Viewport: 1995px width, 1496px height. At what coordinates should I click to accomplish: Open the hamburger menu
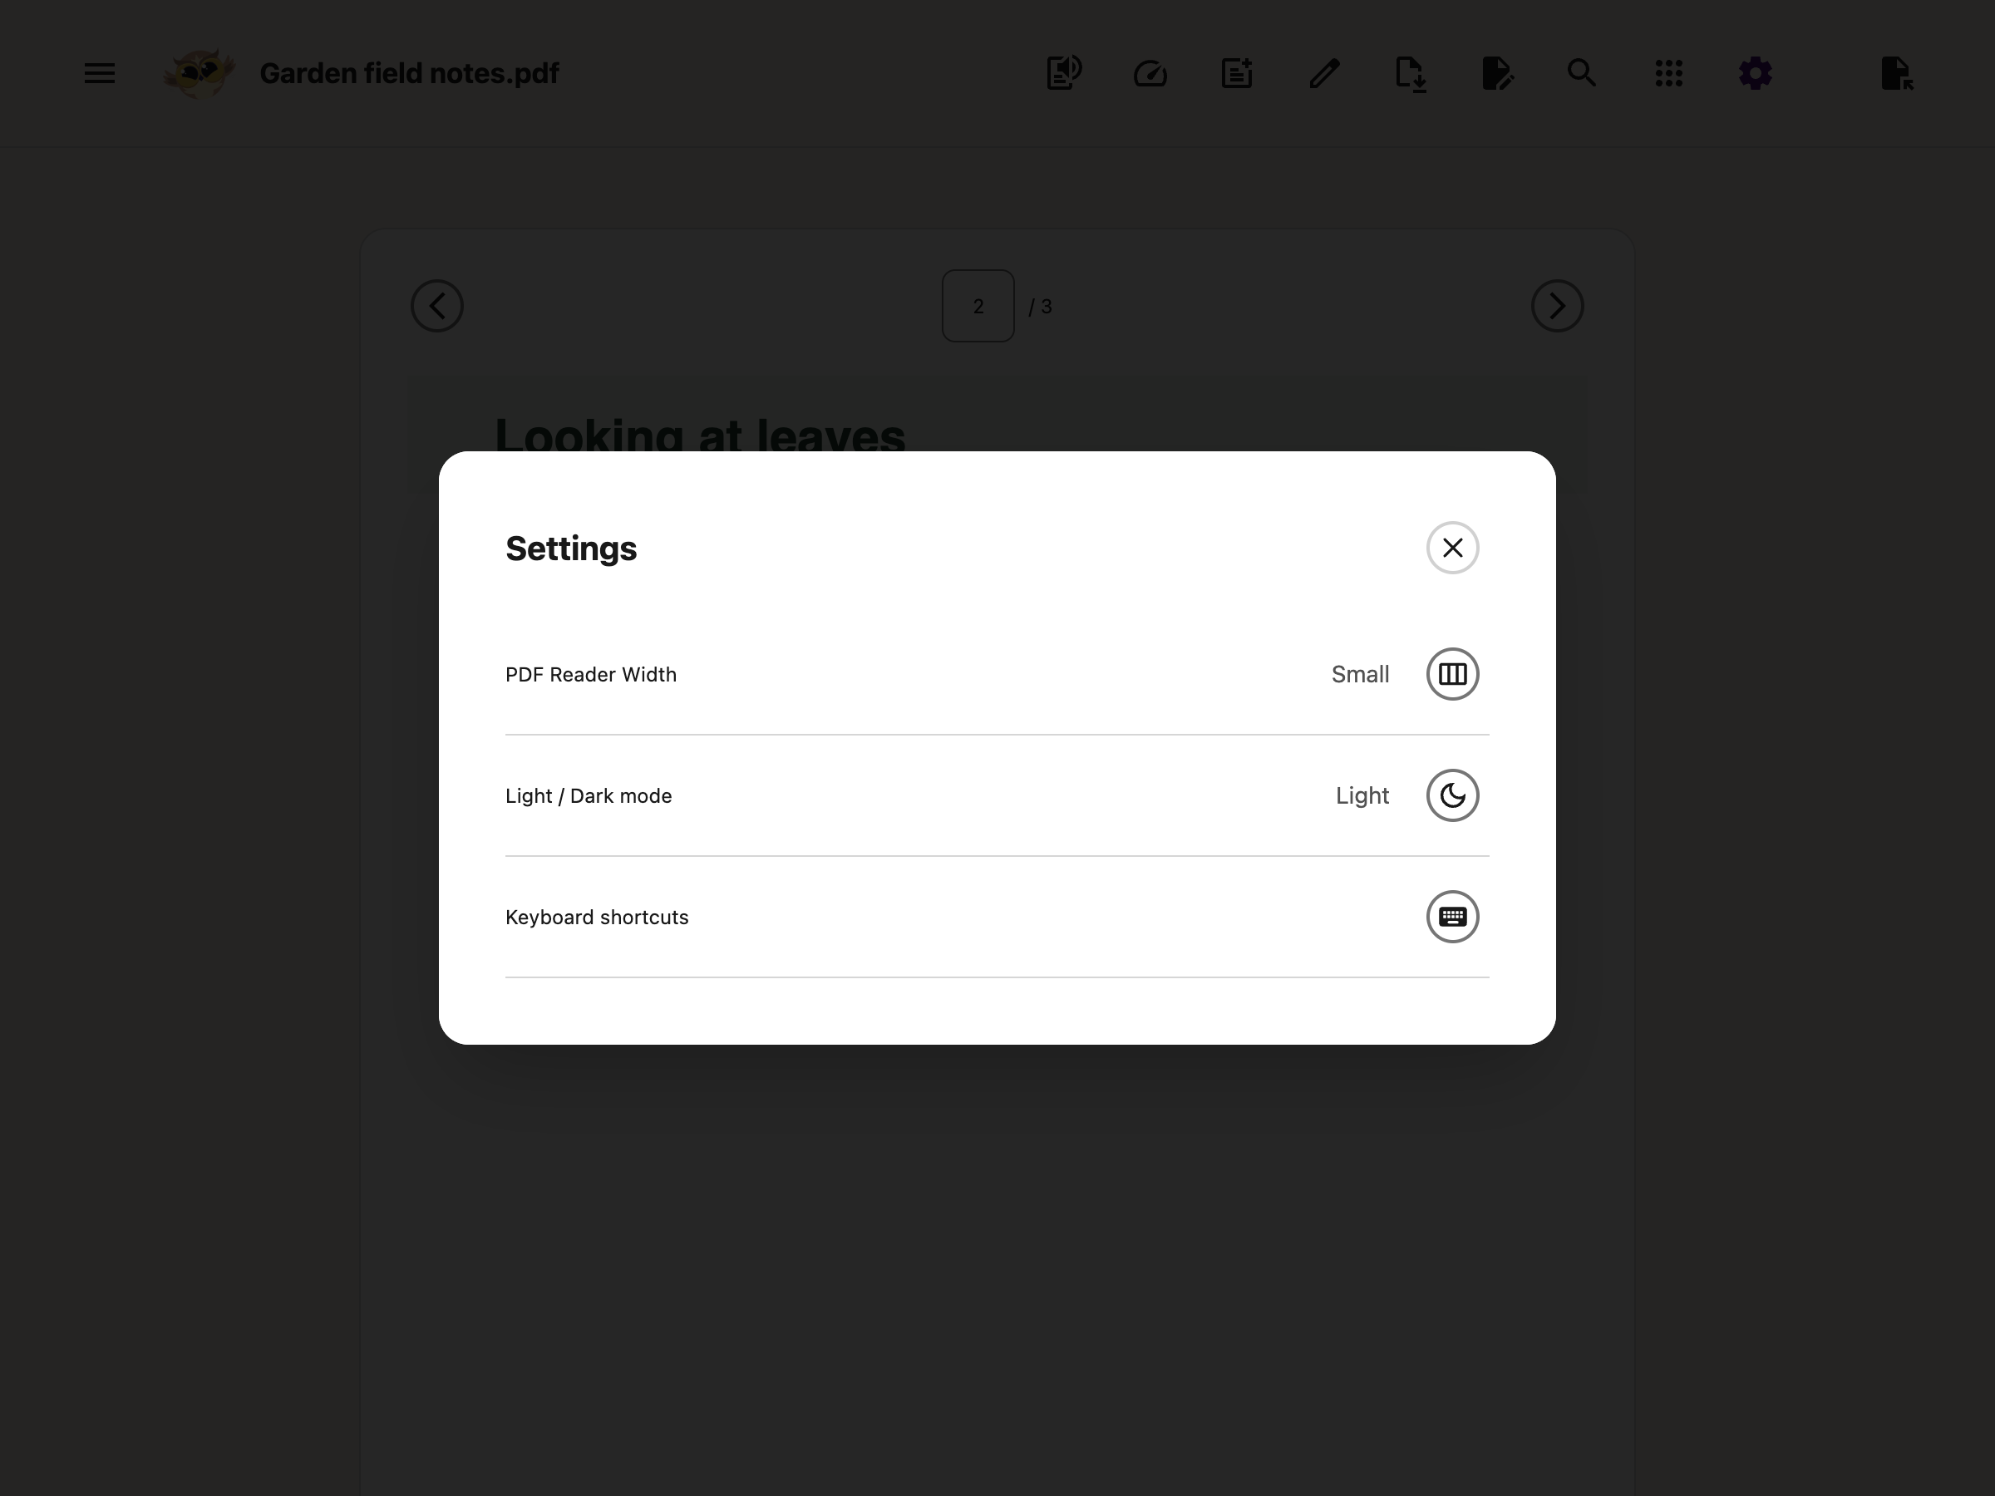pyautogui.click(x=99, y=73)
